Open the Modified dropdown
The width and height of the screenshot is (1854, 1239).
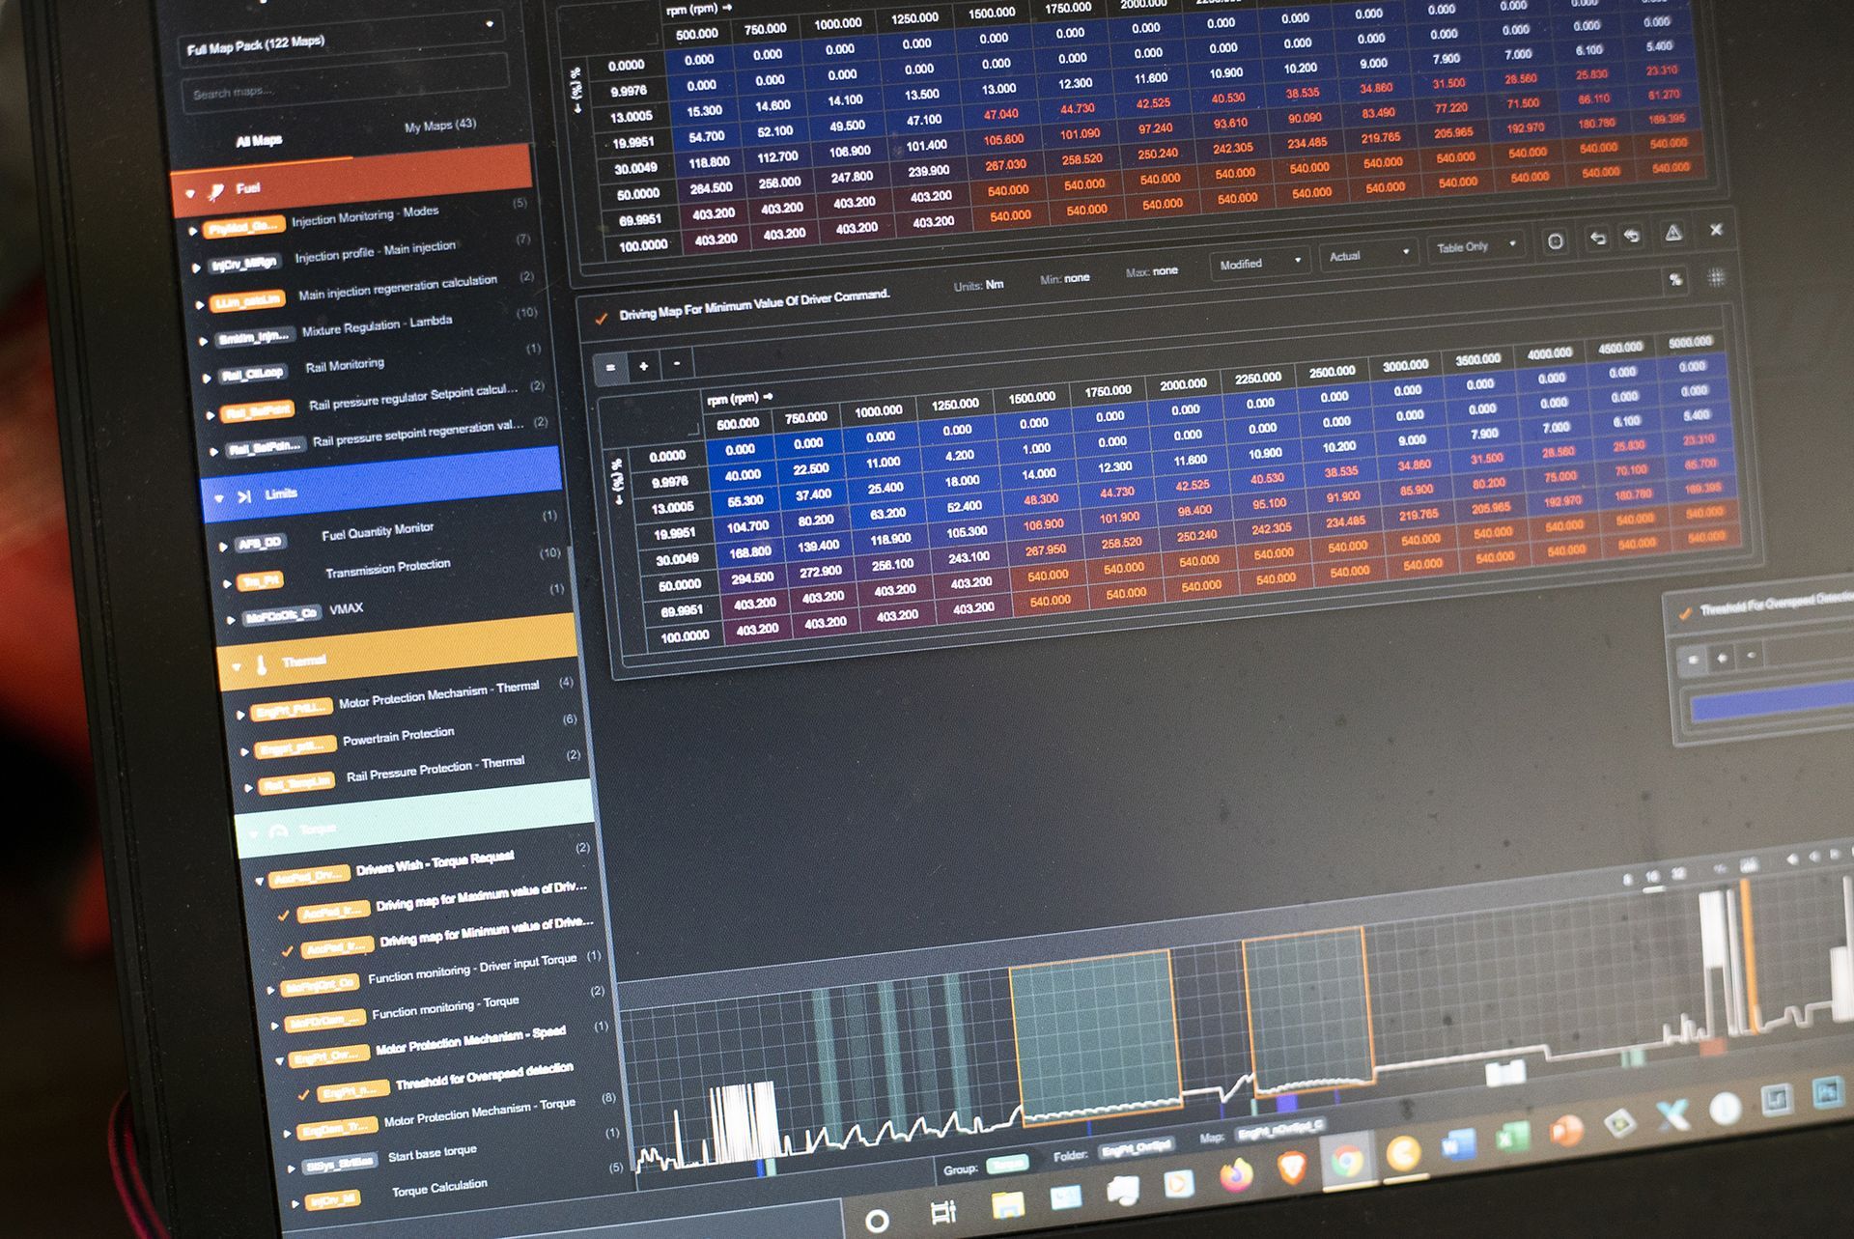1259,263
